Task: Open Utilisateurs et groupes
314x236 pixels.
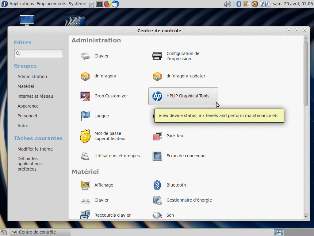Action: 110,156
